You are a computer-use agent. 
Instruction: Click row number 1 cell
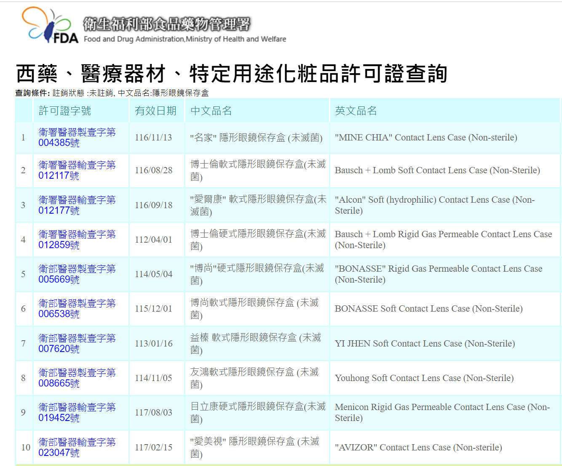(24, 138)
